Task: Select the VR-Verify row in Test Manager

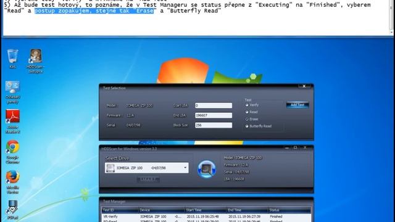Action: pos(206,216)
